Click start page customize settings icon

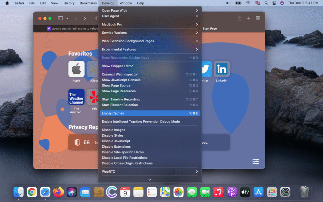tap(255, 162)
